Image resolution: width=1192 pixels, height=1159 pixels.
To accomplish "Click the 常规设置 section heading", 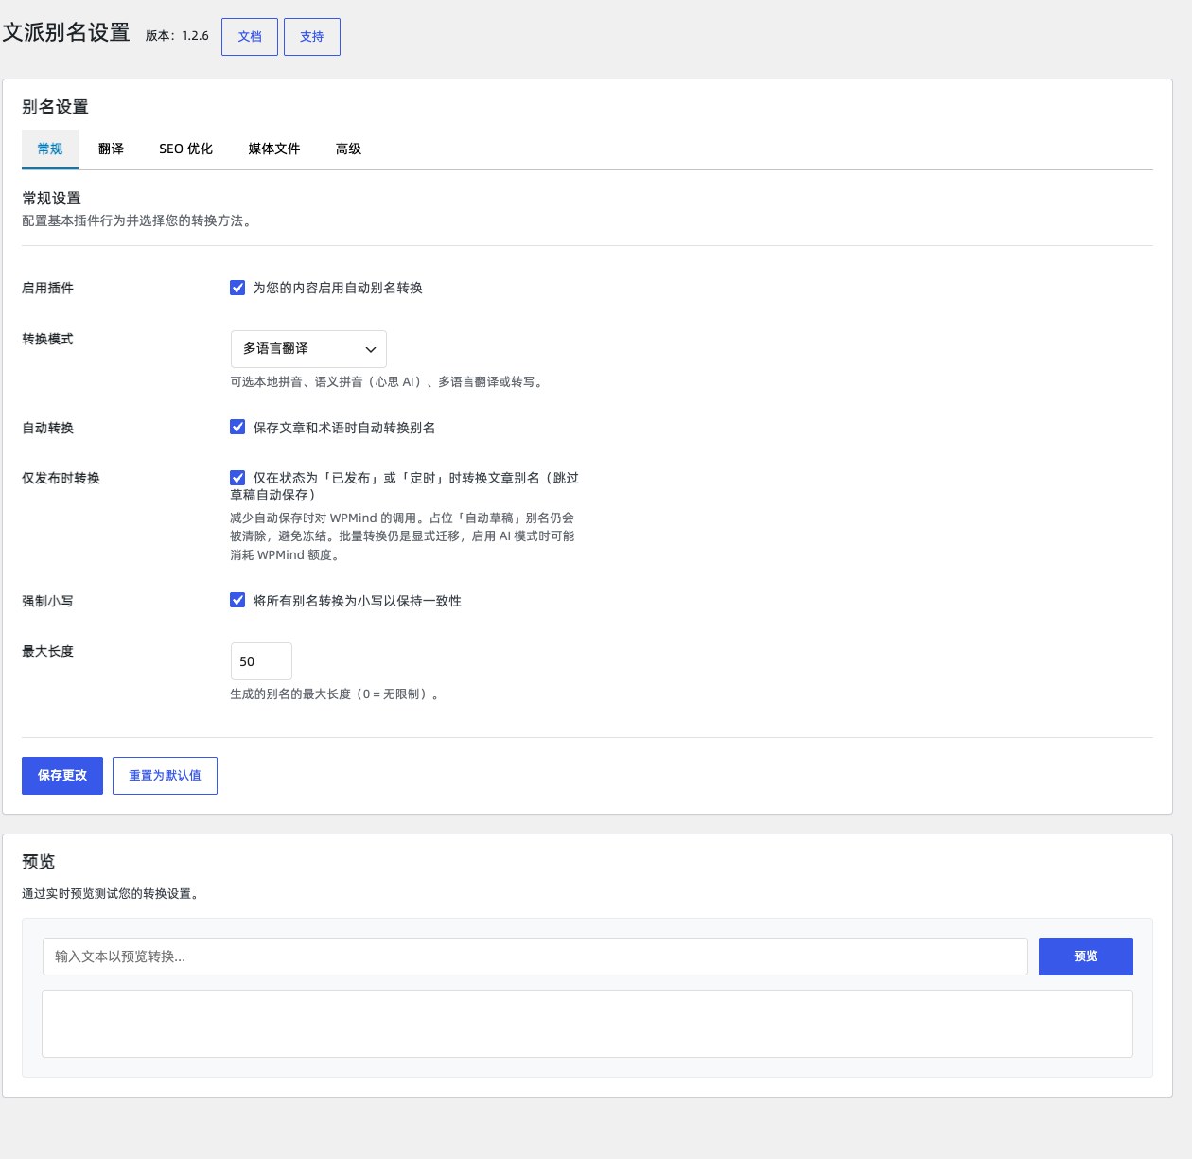I will [x=52, y=198].
